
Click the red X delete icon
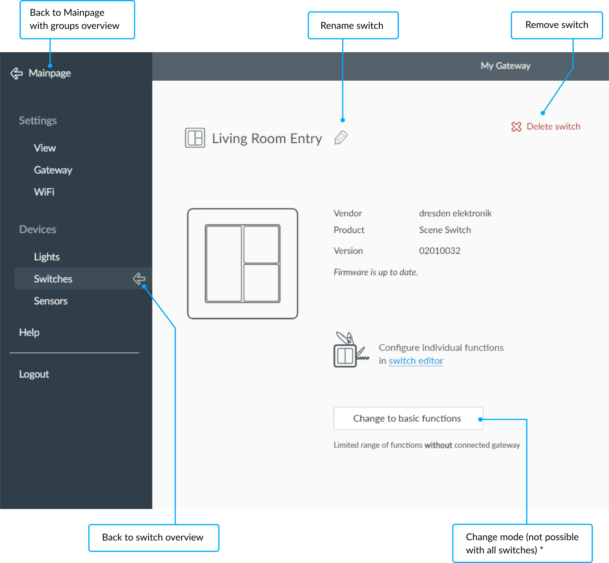coord(516,127)
